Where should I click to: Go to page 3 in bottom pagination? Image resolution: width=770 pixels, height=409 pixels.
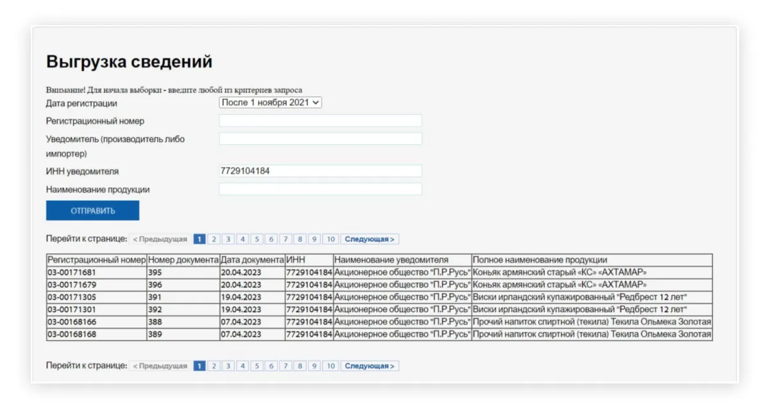click(x=228, y=366)
